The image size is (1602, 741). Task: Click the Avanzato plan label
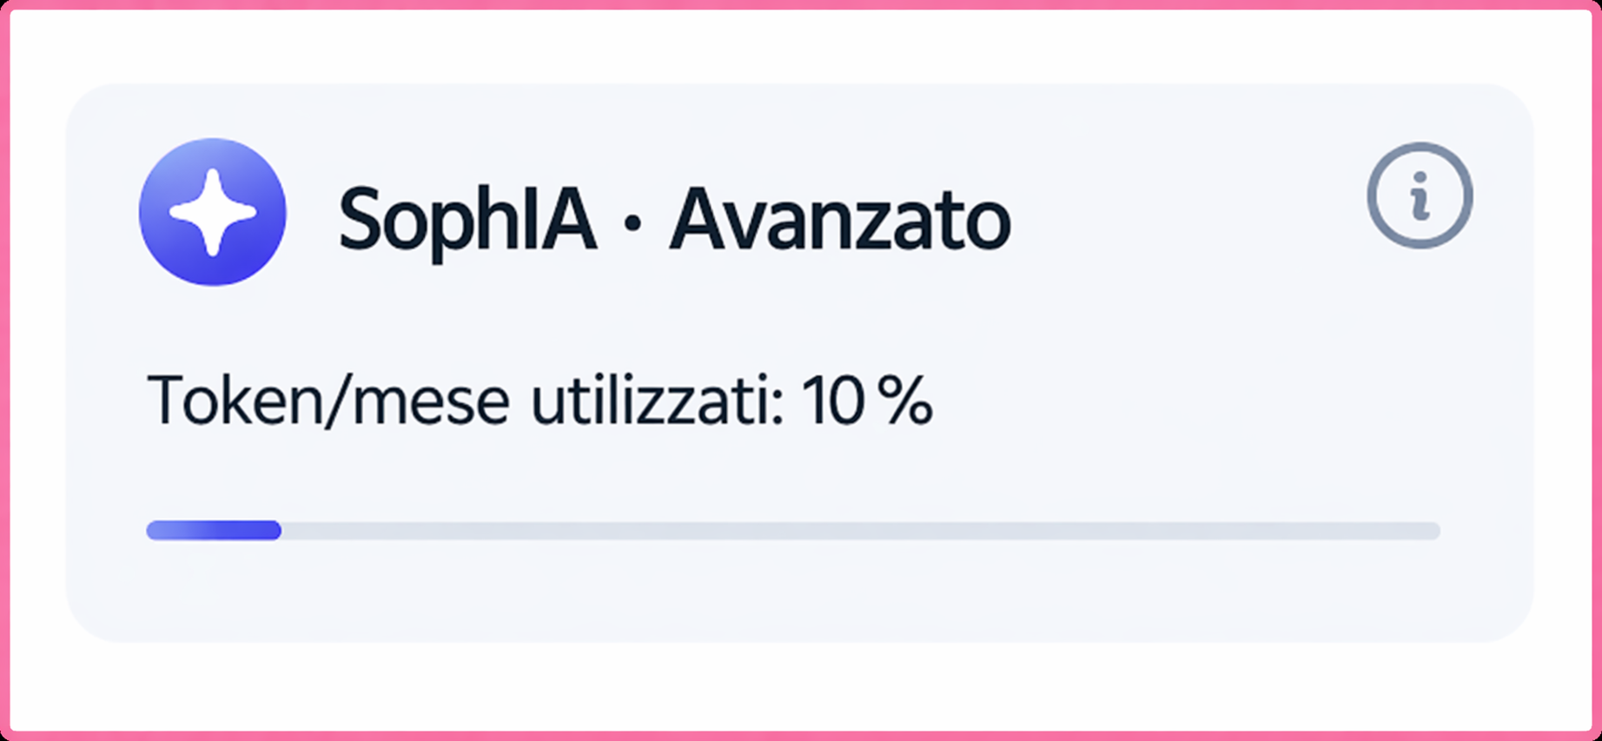tap(840, 220)
